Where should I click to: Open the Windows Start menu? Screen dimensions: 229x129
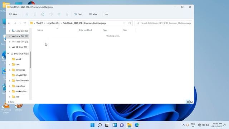[x=92, y=125]
